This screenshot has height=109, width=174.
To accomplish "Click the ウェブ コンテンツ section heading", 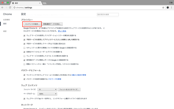I will 29,85.
